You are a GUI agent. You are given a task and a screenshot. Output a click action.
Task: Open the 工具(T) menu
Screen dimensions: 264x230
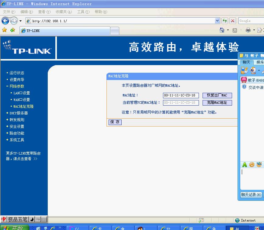tap(83, 12)
